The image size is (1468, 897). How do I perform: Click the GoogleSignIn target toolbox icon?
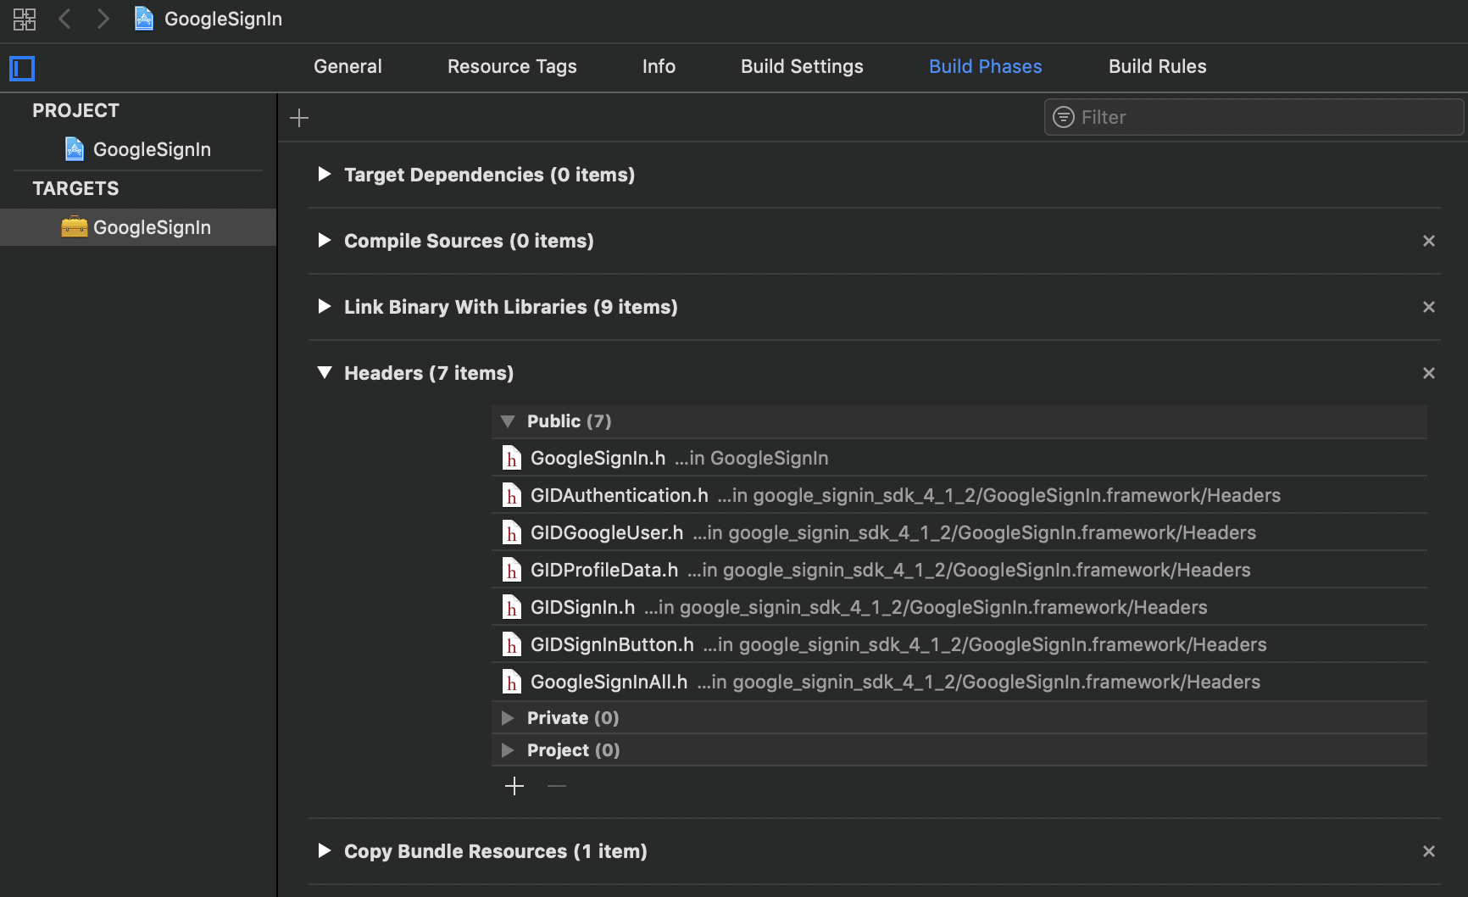75,227
